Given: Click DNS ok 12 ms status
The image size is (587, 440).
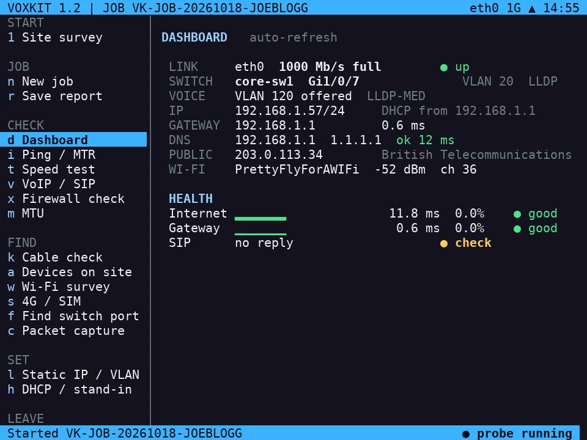Looking at the screenshot, I should click(x=426, y=140).
